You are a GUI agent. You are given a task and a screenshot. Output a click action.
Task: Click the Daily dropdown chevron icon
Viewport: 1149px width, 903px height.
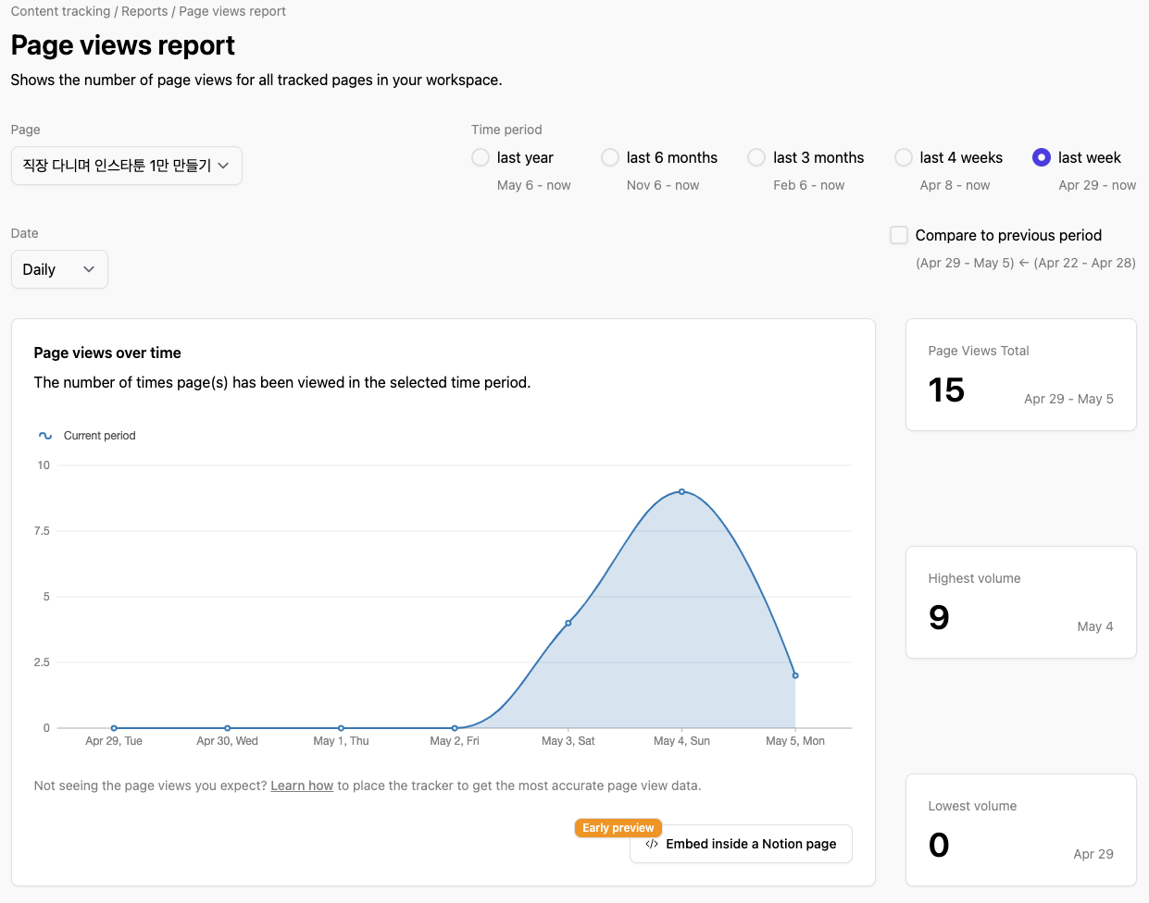pos(89,269)
